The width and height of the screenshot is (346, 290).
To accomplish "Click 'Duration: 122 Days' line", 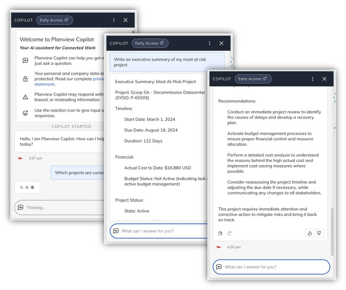I will point(143,141).
